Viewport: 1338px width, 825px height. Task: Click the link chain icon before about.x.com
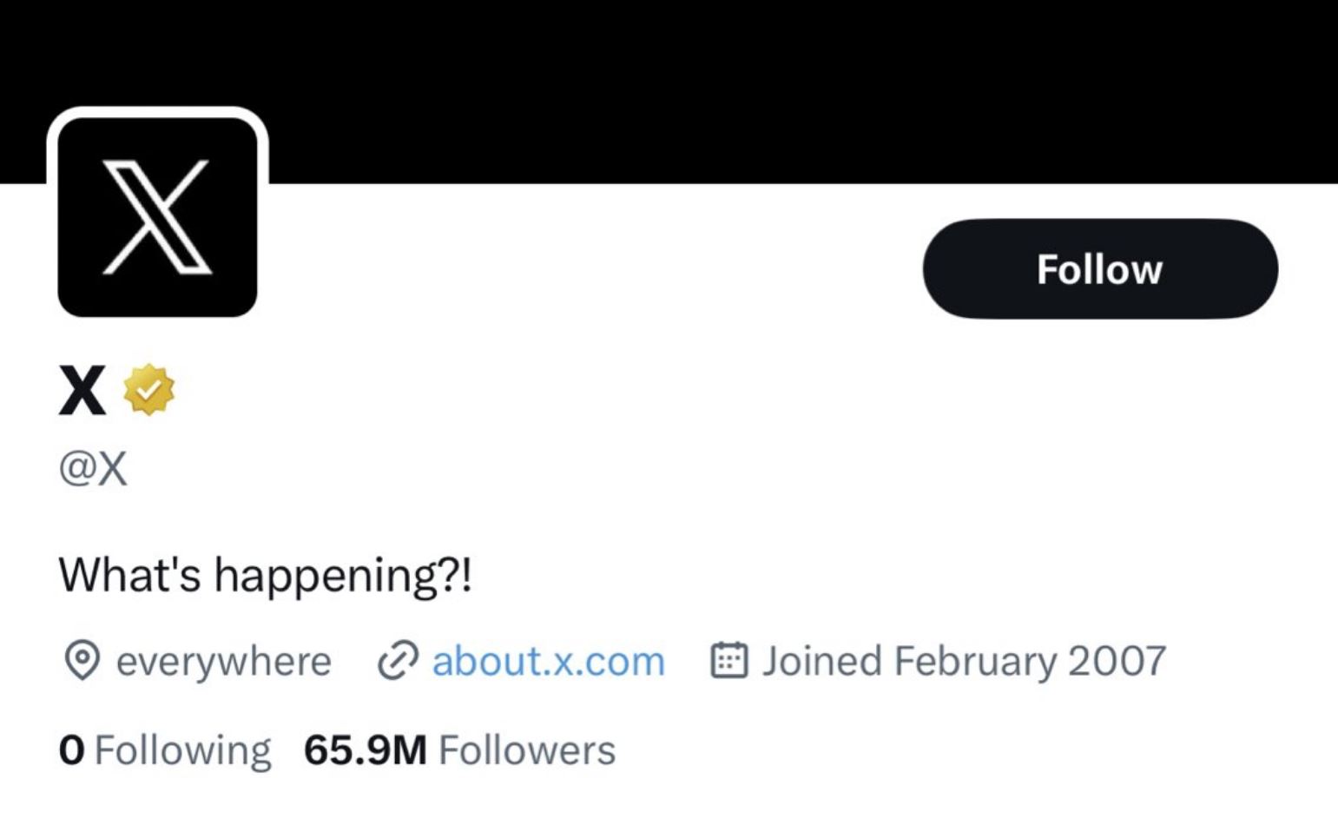[399, 661]
